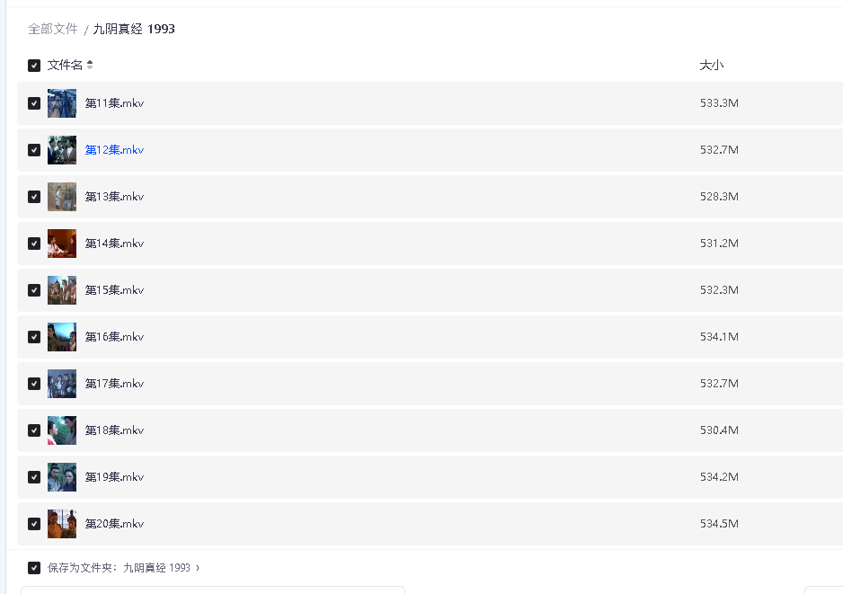Expand the 九阴真经 1993 save folder chevron
Viewport: 843px width, 594px height.
tap(198, 568)
